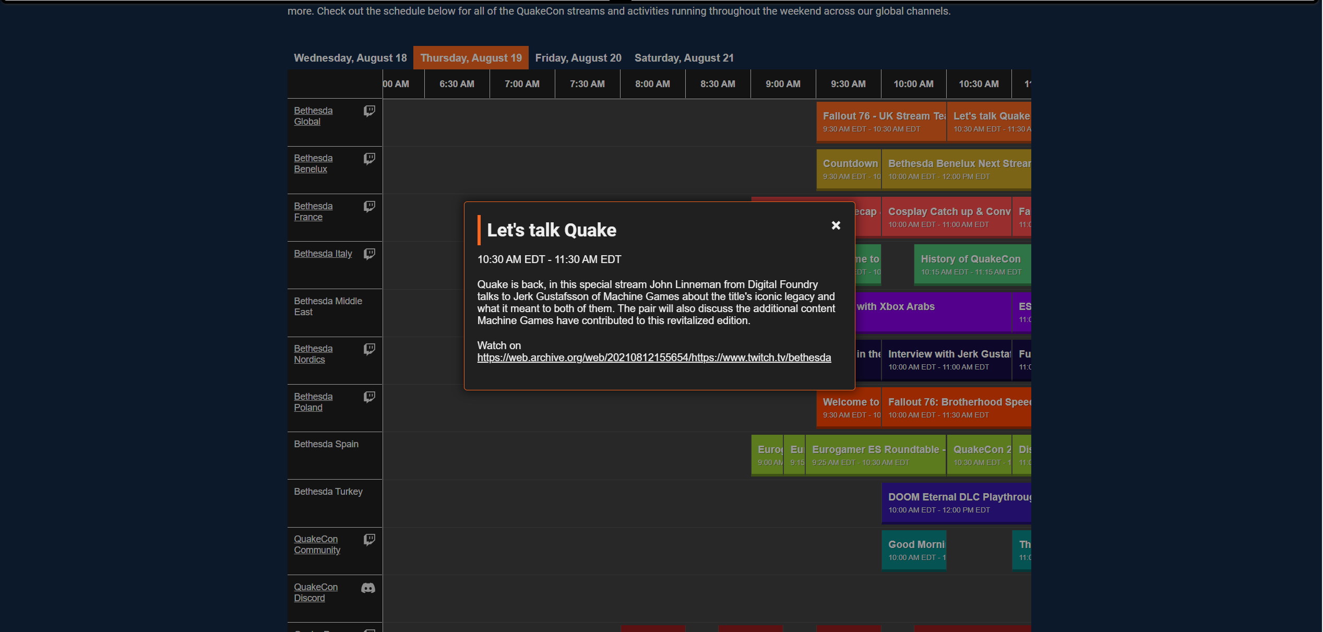Image resolution: width=1323 pixels, height=632 pixels.
Task: Click Twitch icon next to Bethesda Nordics
Action: (369, 349)
